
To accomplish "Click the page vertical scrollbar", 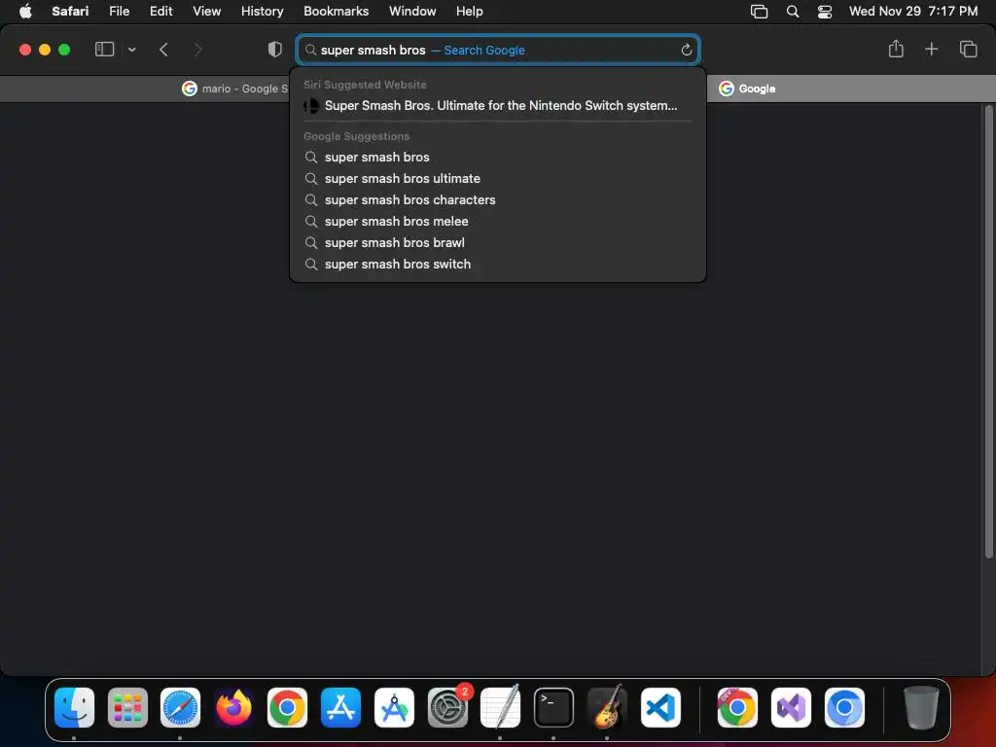I will 988,333.
